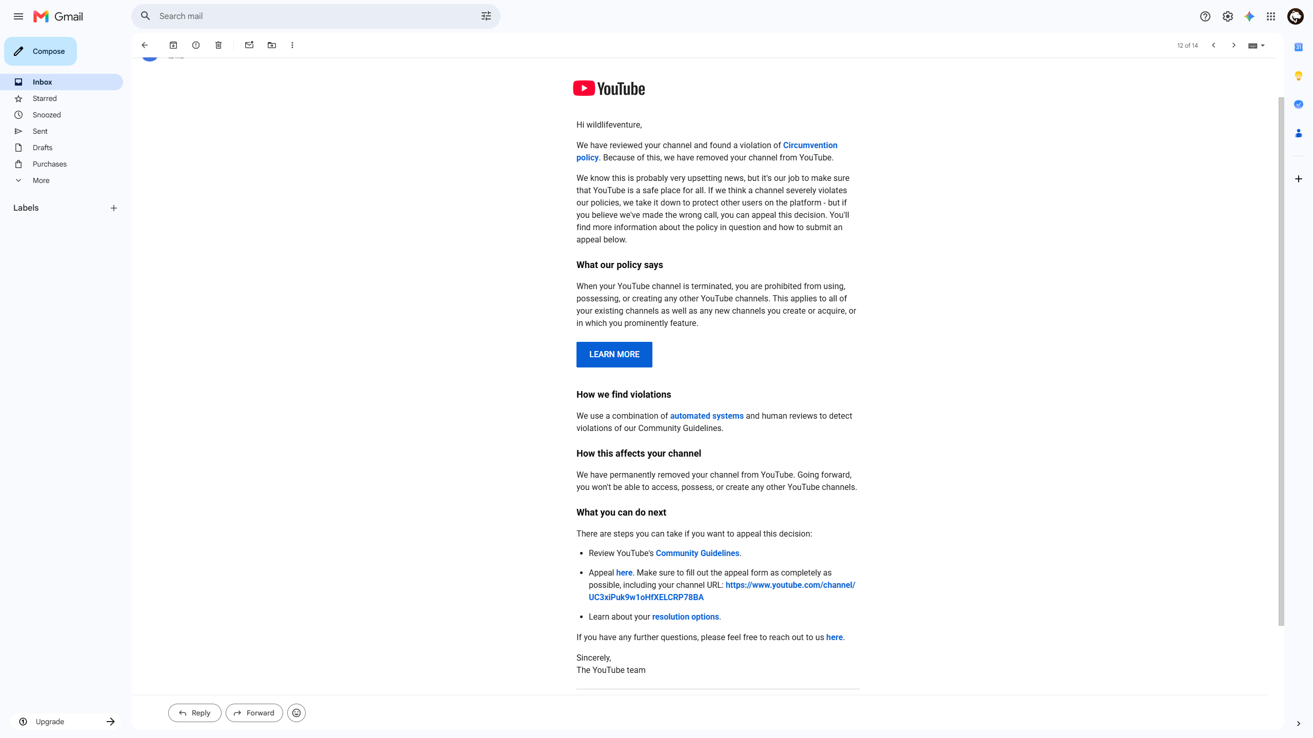Click the What you can do next heading

tap(621, 512)
